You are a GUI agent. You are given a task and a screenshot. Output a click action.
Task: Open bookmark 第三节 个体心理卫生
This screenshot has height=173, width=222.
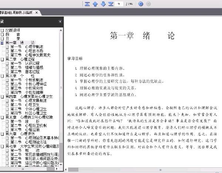(x=28, y=109)
